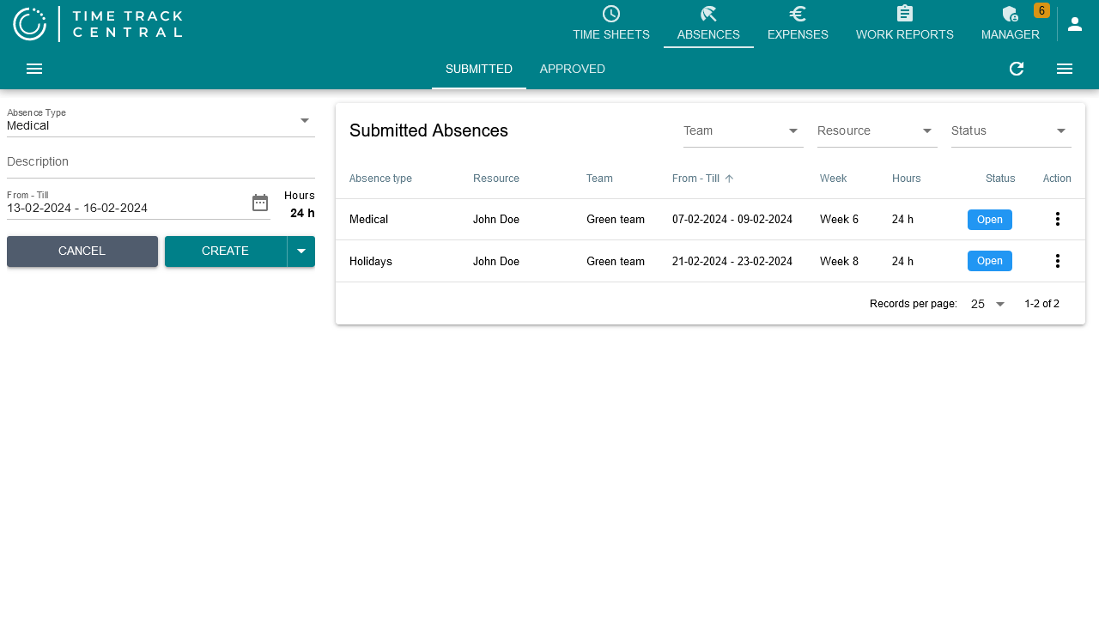The width and height of the screenshot is (1099, 618).
Task: Open the Work Reports section
Action: click(905, 24)
